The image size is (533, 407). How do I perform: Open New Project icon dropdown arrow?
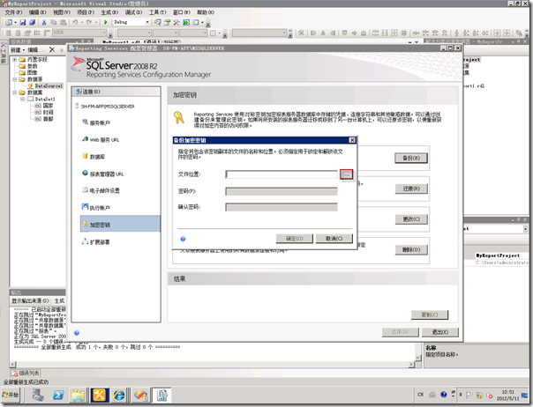15,23
